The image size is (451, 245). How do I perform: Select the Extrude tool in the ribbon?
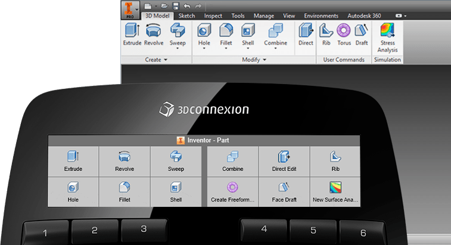pyautogui.click(x=132, y=35)
